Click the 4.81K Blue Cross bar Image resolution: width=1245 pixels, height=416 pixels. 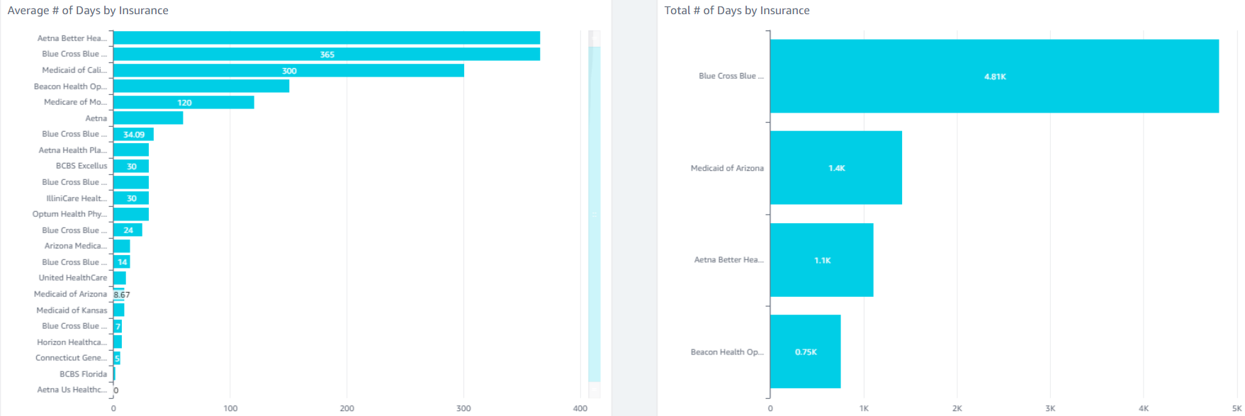pyautogui.click(x=993, y=76)
